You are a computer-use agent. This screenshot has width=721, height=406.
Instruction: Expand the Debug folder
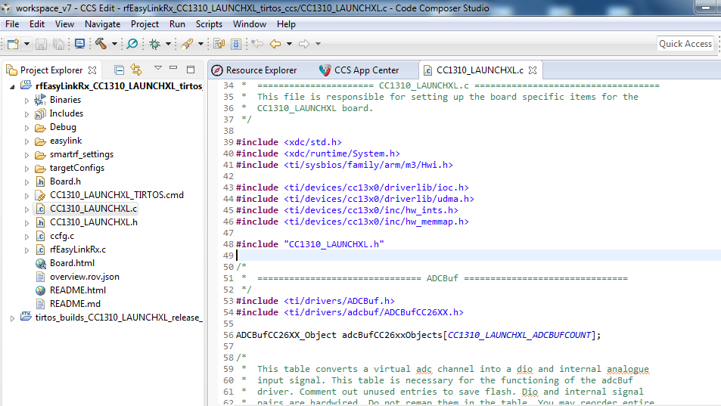coord(26,128)
